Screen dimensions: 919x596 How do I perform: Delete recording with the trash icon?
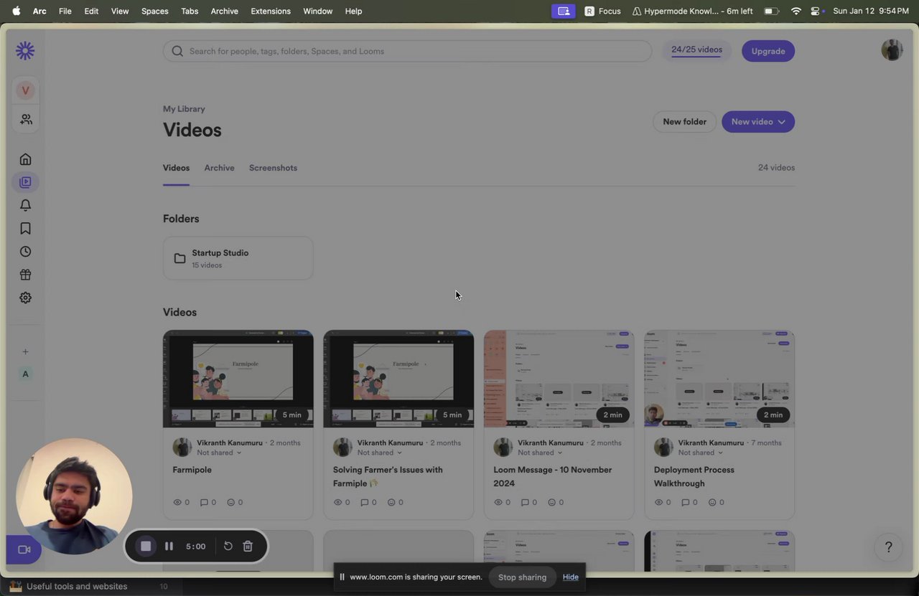pos(248,546)
